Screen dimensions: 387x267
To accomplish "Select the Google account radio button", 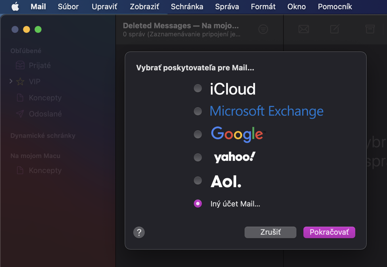I will pyautogui.click(x=198, y=134).
